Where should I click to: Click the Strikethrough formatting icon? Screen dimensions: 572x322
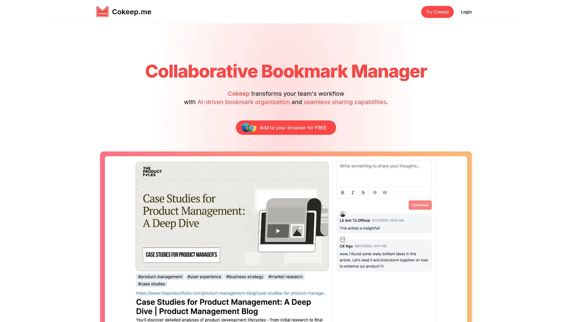pyautogui.click(x=363, y=192)
